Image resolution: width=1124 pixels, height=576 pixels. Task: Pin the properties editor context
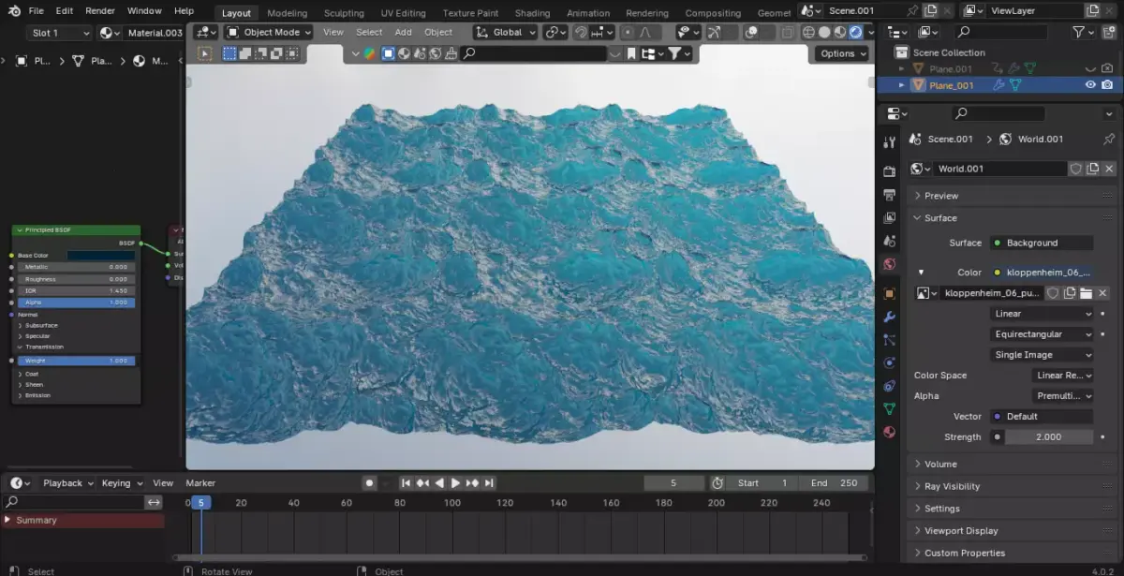(1109, 139)
